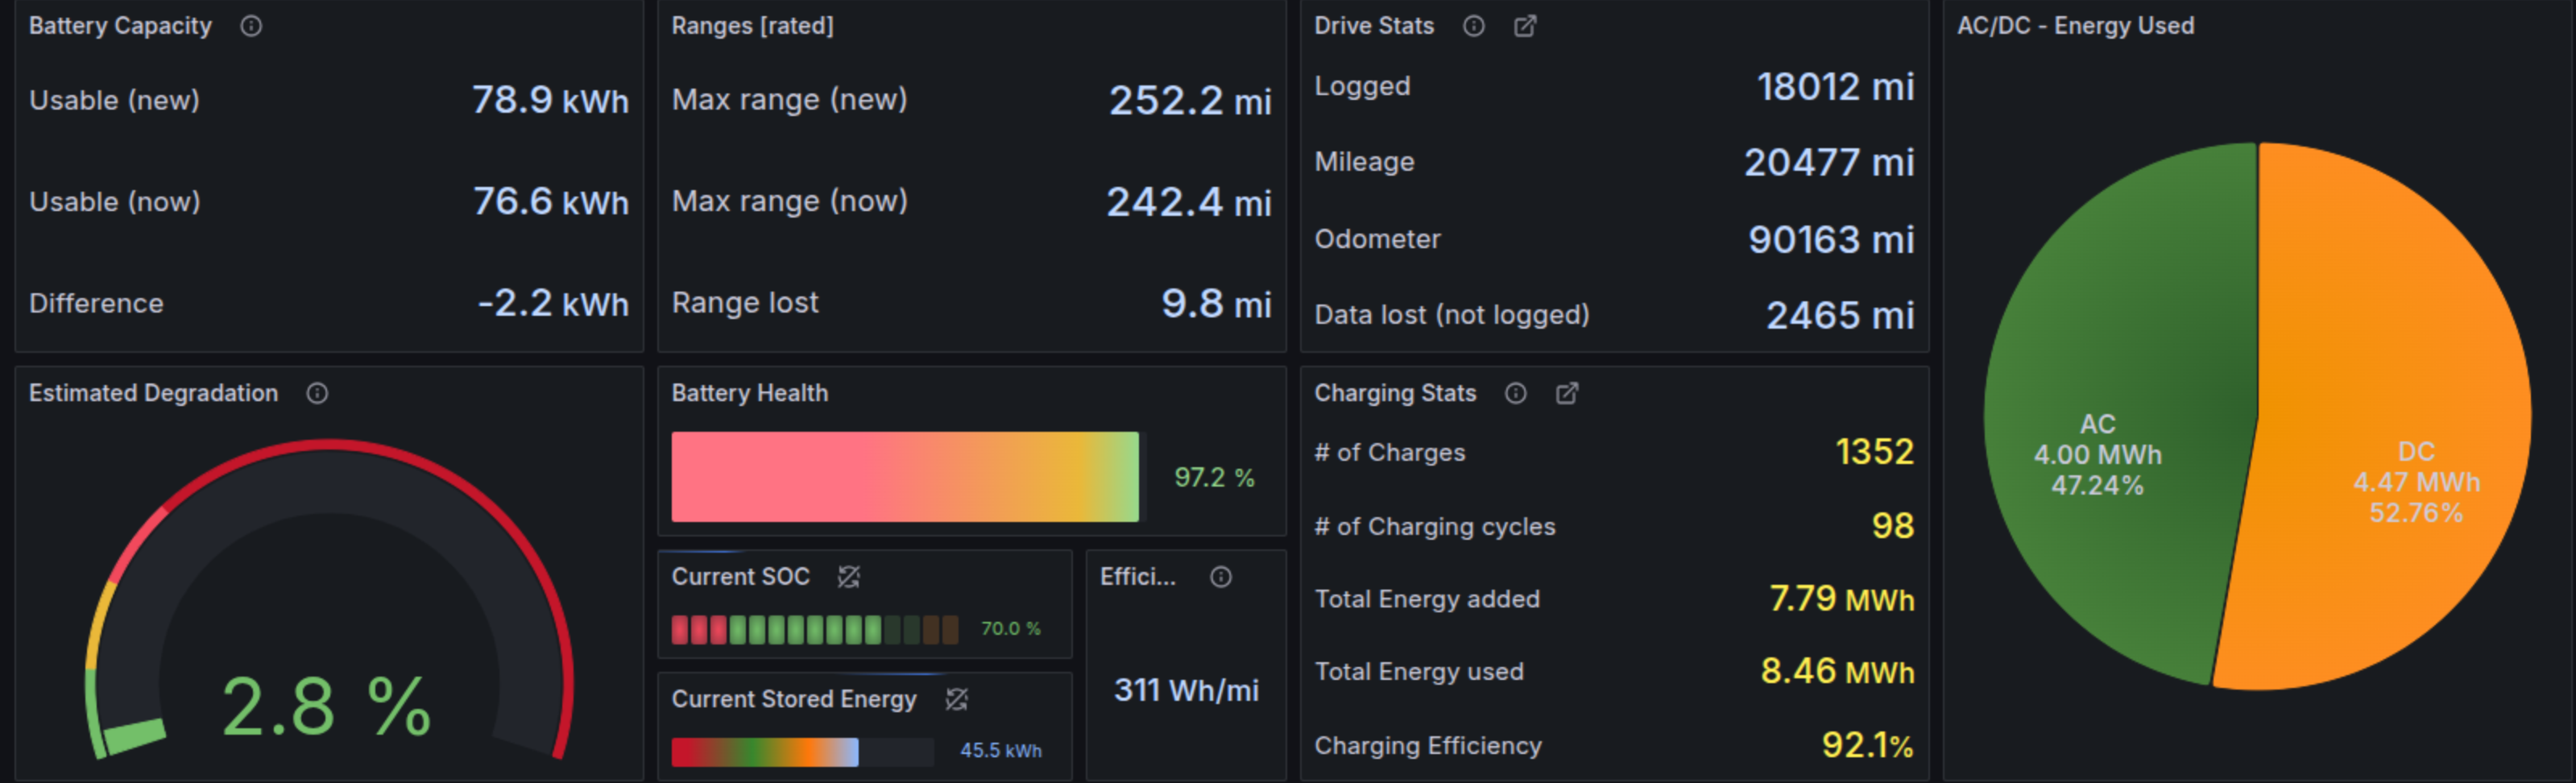
Task: Open the Battery Capacity panel title
Action: click(120, 26)
